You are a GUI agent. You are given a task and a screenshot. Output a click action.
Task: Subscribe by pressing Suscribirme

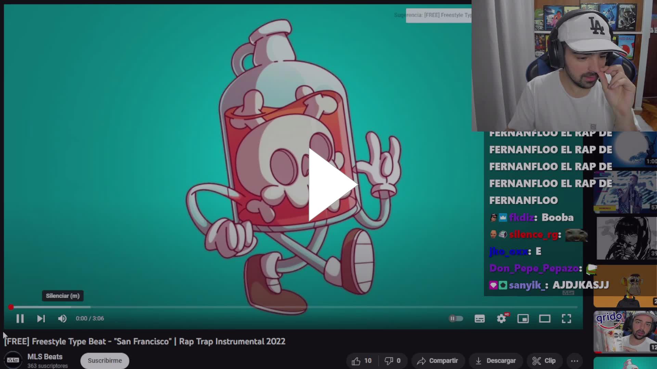click(x=104, y=360)
